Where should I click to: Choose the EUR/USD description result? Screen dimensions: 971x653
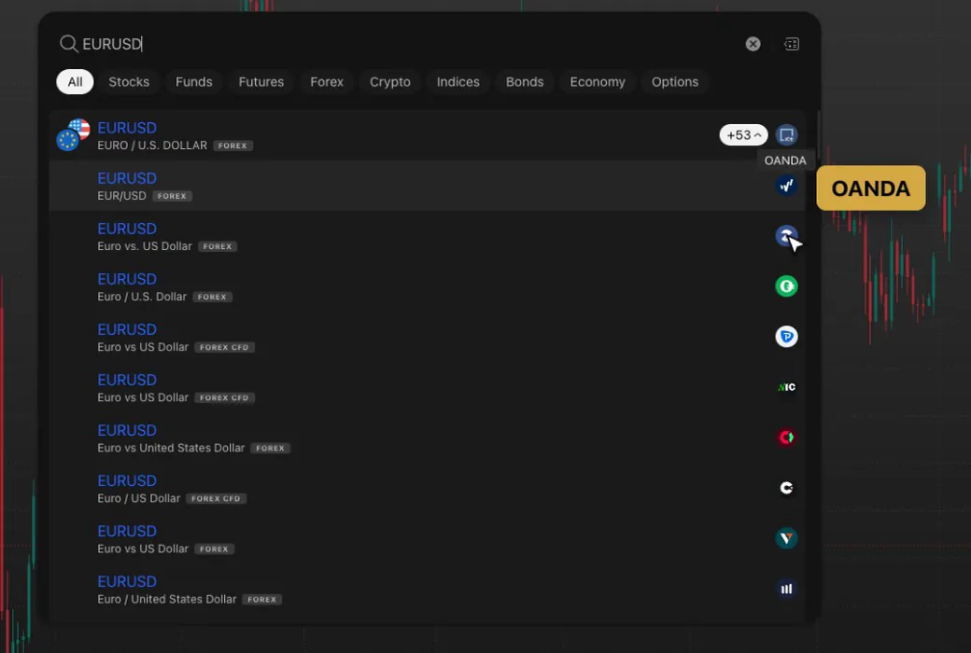pos(428,185)
